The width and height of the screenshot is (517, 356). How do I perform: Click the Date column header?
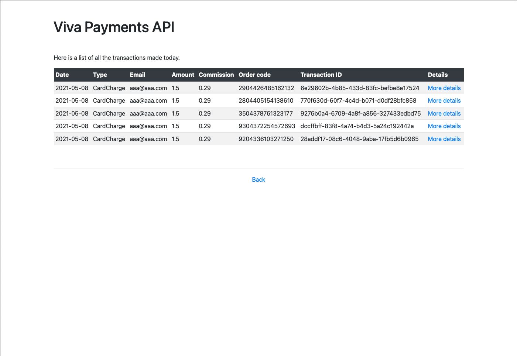62,75
